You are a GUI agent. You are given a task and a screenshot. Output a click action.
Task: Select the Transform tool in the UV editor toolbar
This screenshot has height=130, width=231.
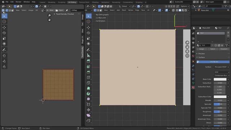click(x=4, y=44)
